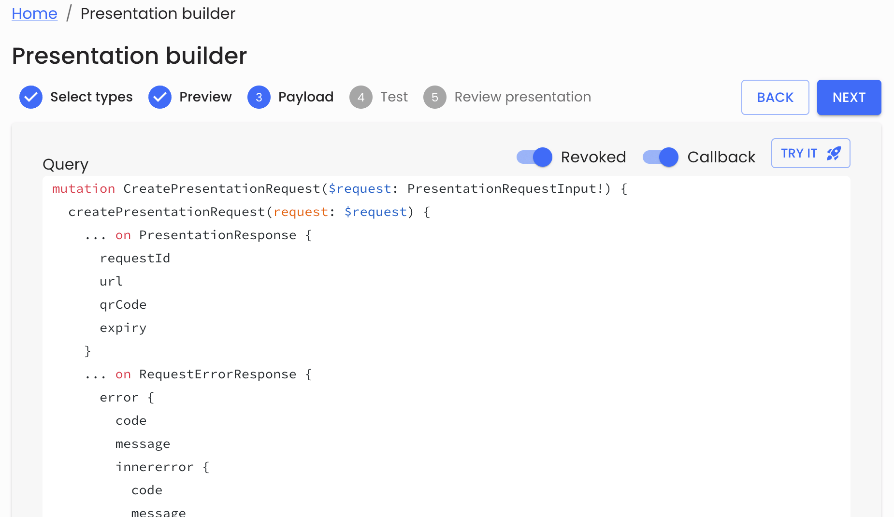The height and width of the screenshot is (517, 894).
Task: Open the Home page link
Action: 34,13
